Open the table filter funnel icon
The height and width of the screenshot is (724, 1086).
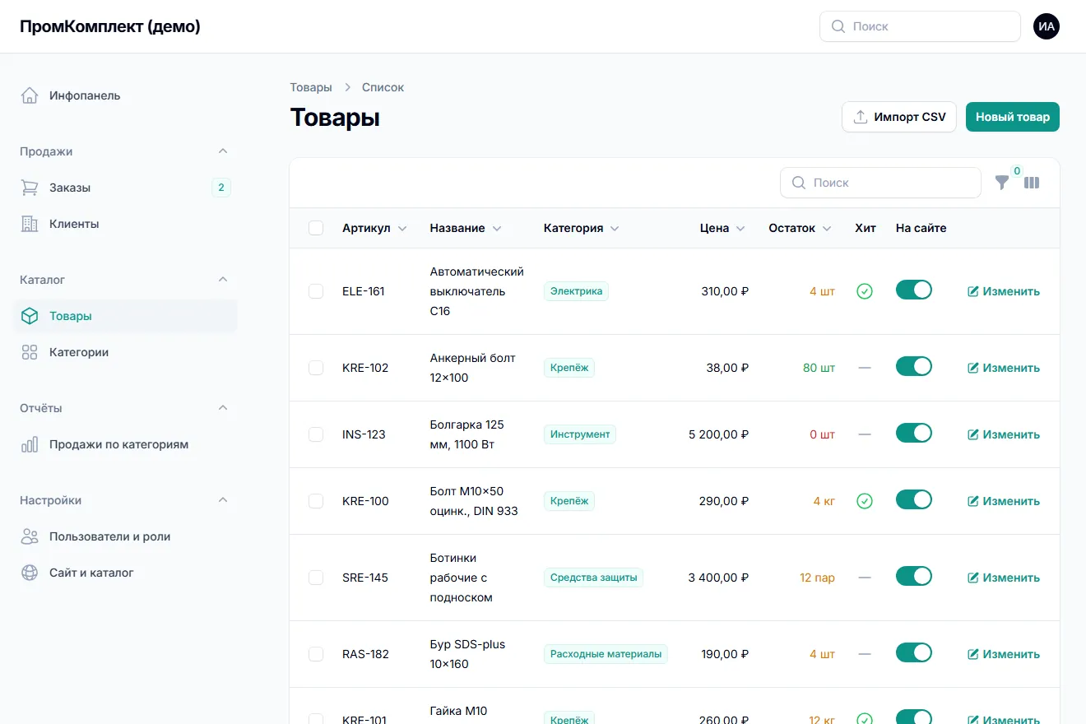(x=1002, y=183)
